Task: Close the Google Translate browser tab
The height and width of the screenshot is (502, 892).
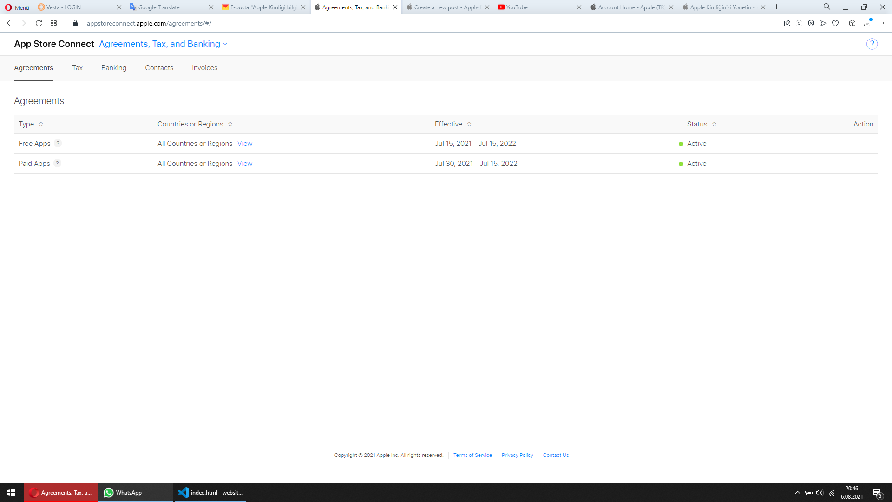Action: point(211,7)
